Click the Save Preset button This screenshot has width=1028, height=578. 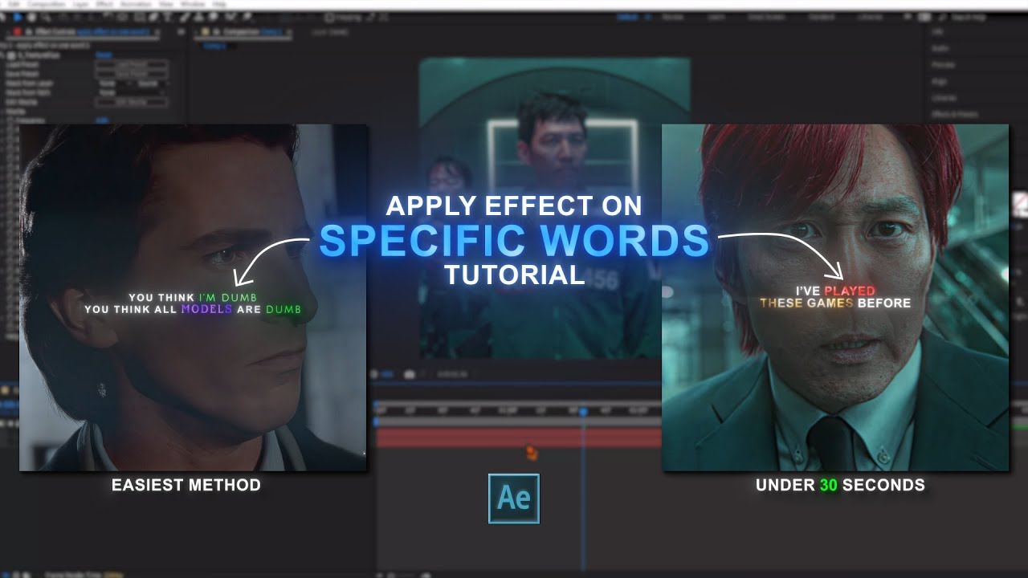(132, 73)
